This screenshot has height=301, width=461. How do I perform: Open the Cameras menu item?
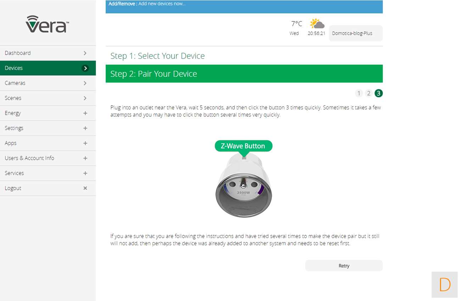point(15,83)
